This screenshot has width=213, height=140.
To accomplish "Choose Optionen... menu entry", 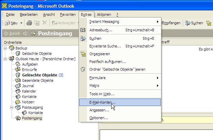I will pos(120,118).
